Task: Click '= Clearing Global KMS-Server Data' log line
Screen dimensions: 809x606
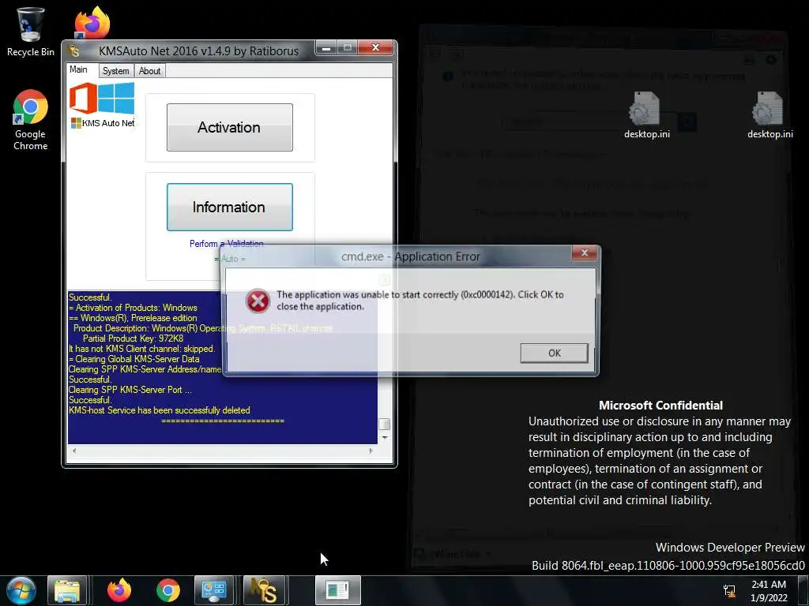Action: tap(134, 359)
